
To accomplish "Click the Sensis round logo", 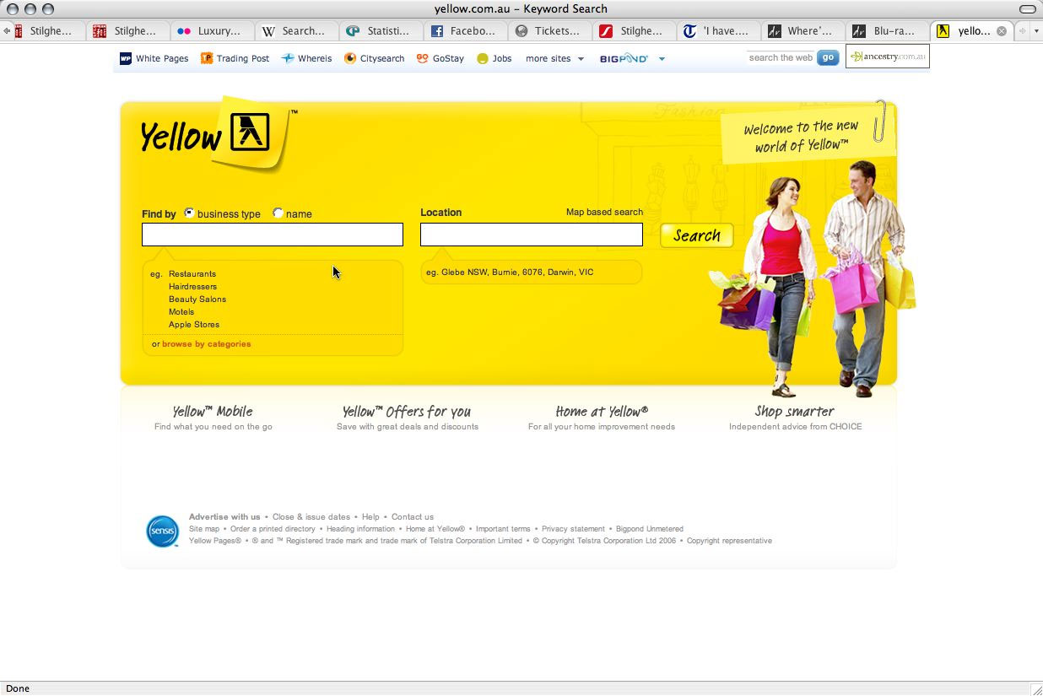I will click(x=162, y=531).
